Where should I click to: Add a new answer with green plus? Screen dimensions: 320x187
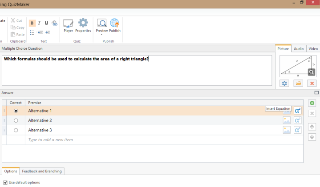(312, 103)
